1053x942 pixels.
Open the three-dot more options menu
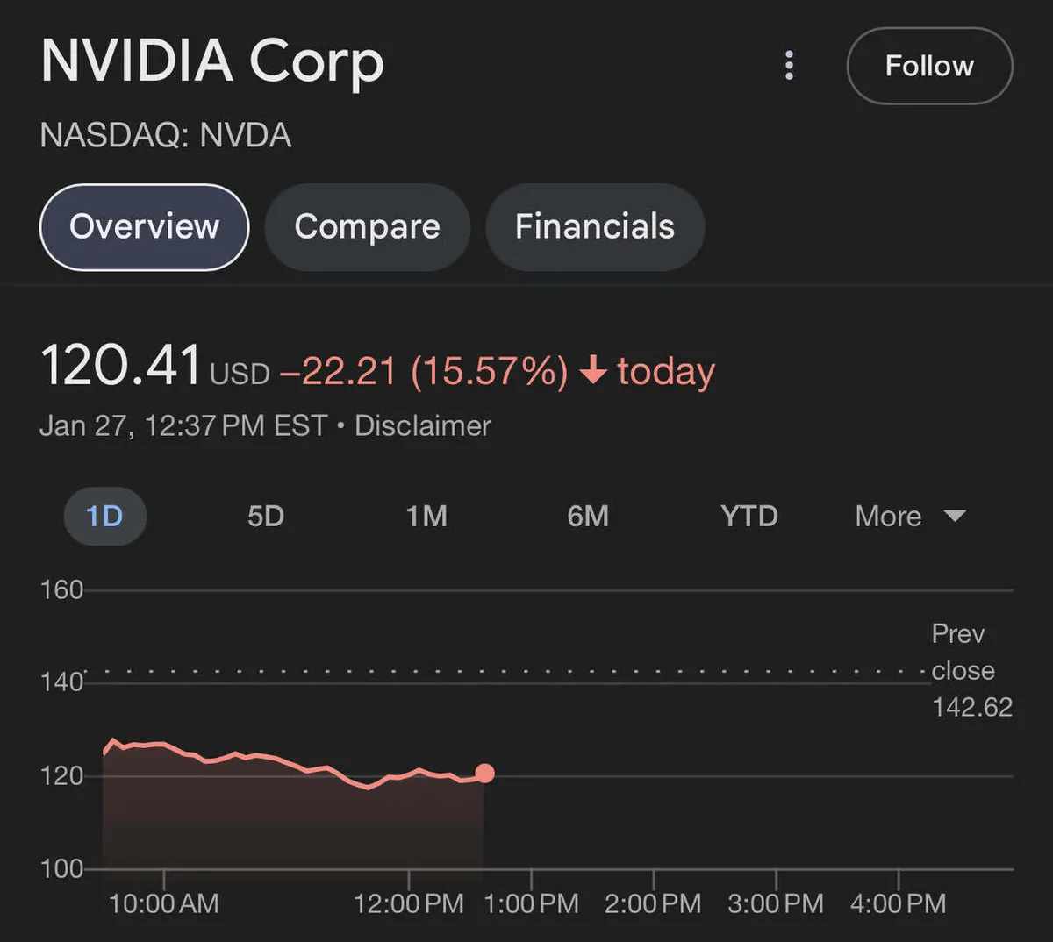coord(789,66)
